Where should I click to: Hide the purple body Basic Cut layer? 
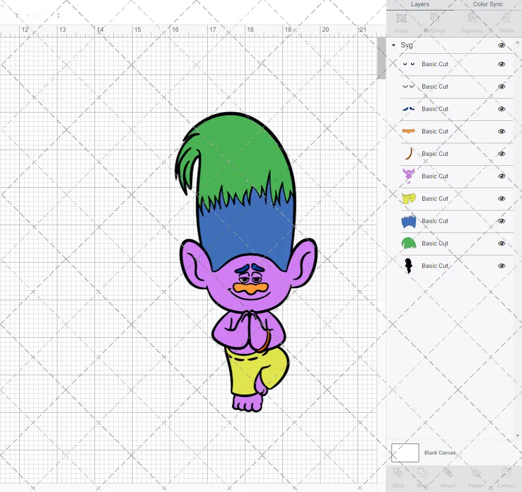tap(501, 176)
